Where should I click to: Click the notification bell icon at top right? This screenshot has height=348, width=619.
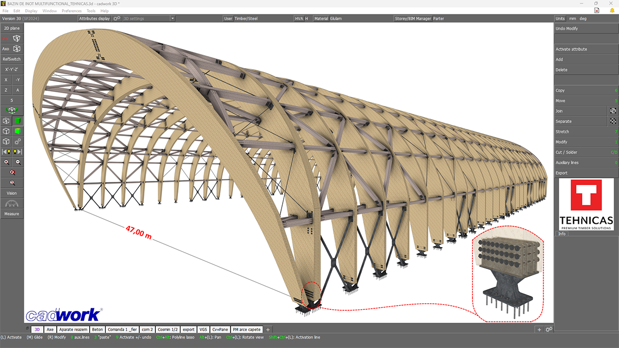pyautogui.click(x=612, y=10)
